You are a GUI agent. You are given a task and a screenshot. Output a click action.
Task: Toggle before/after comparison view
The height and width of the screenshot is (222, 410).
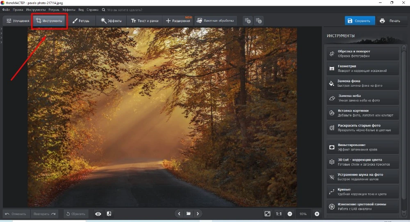click(x=109, y=214)
